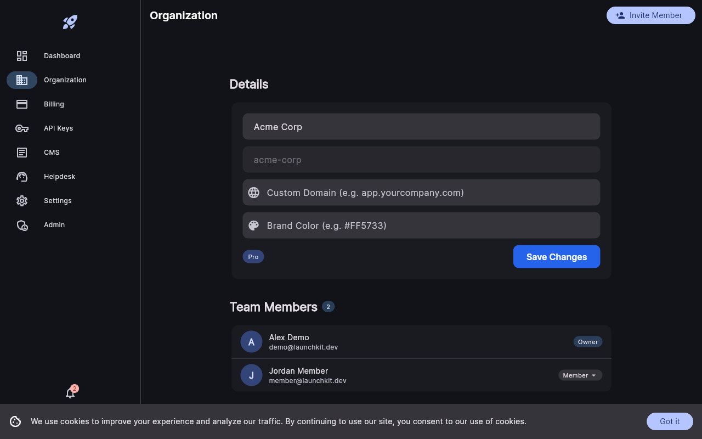Select the Organization building icon
Image resolution: width=702 pixels, height=439 pixels.
tap(22, 80)
